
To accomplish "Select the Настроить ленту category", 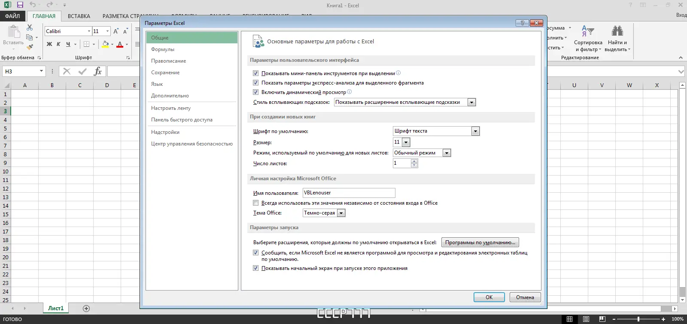I will coord(192,108).
